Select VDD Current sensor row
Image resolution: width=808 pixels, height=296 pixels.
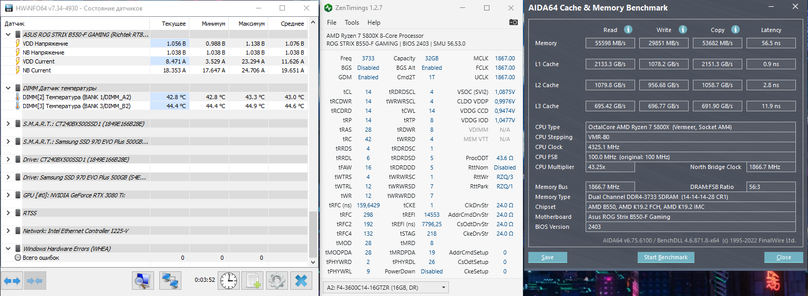click(155, 61)
